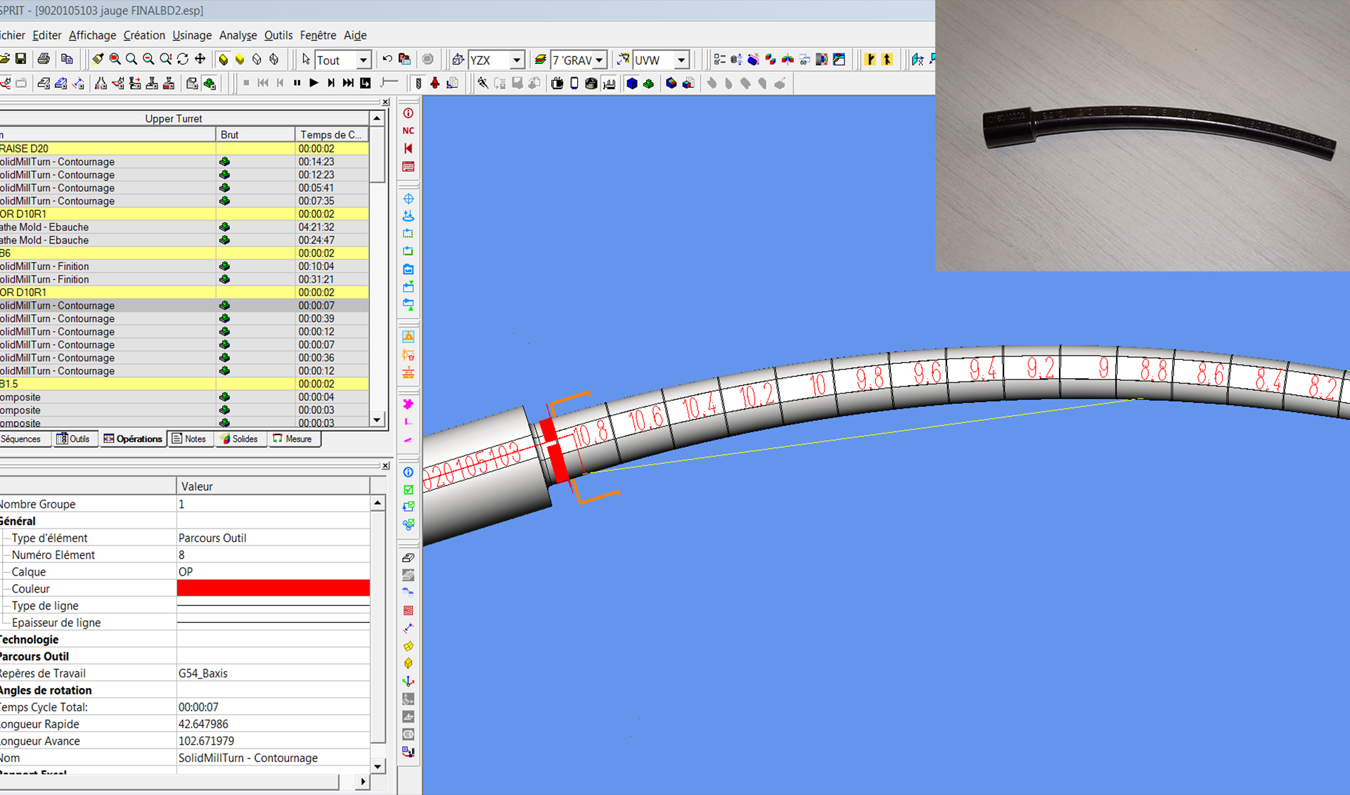Click the red NC code icon
This screenshot has width=1350, height=795.
[x=409, y=131]
